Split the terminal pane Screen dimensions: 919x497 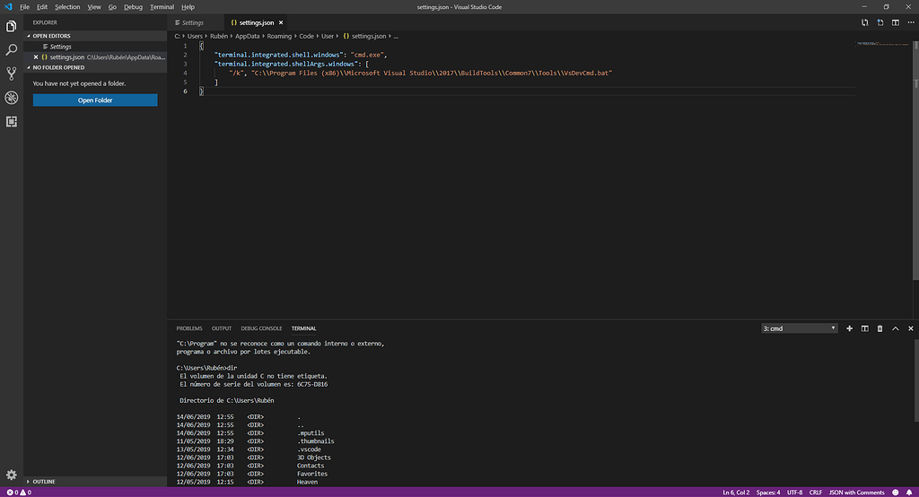pos(864,328)
